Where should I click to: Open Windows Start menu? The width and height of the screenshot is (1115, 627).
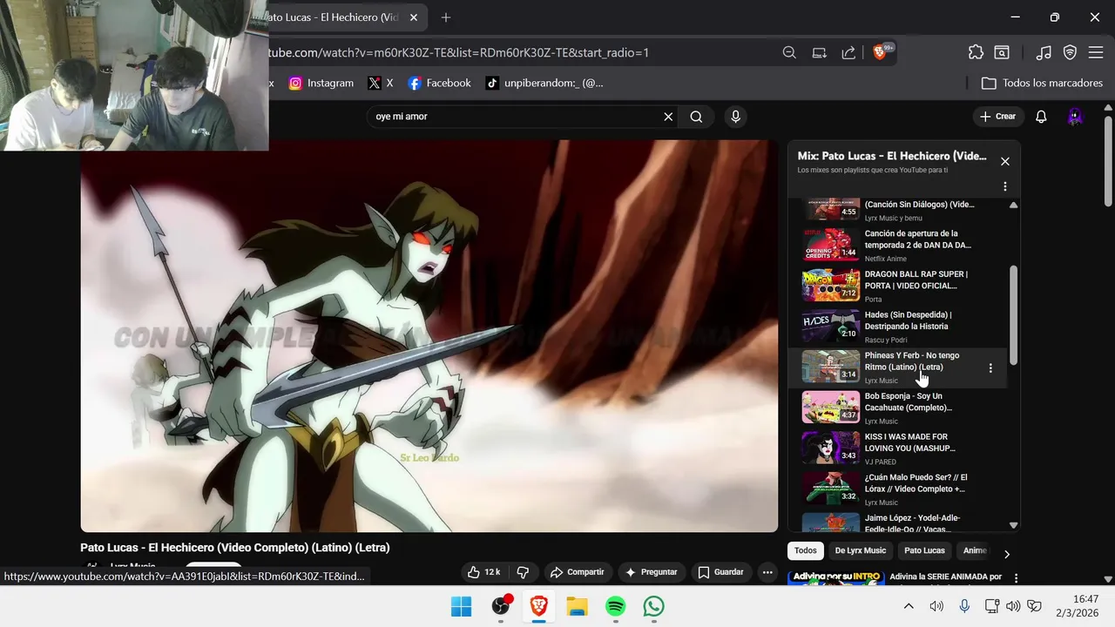pyautogui.click(x=461, y=606)
